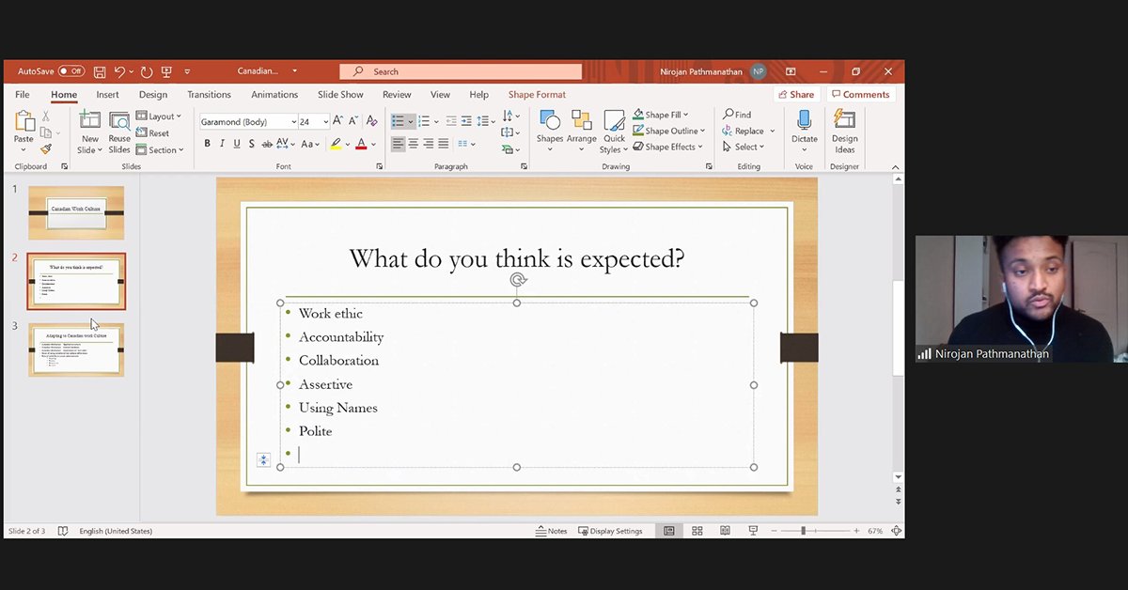The image size is (1128, 590).
Task: Increase the list indent level
Action: (x=466, y=121)
